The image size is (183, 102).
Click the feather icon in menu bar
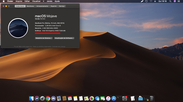(142, 1)
